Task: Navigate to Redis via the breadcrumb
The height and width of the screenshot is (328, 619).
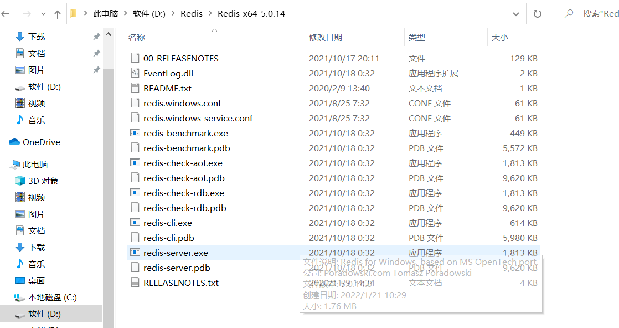Action: point(192,13)
